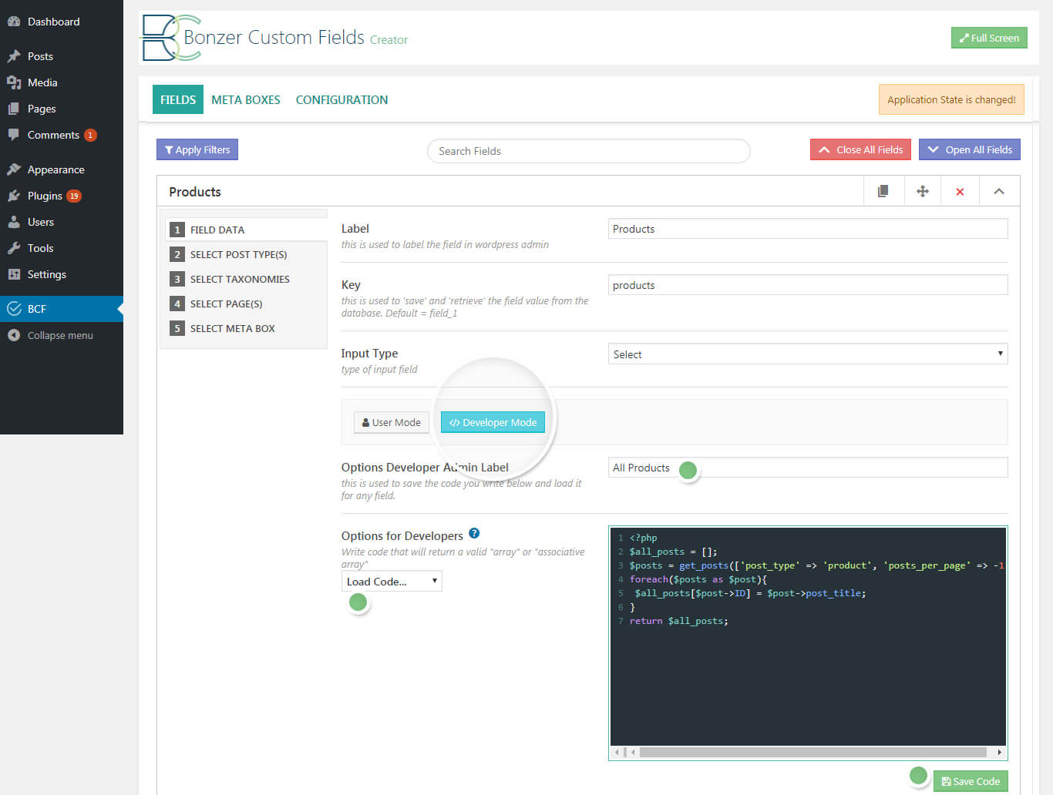Focus the Search Fields input
This screenshot has height=795, width=1053.
[x=589, y=151]
